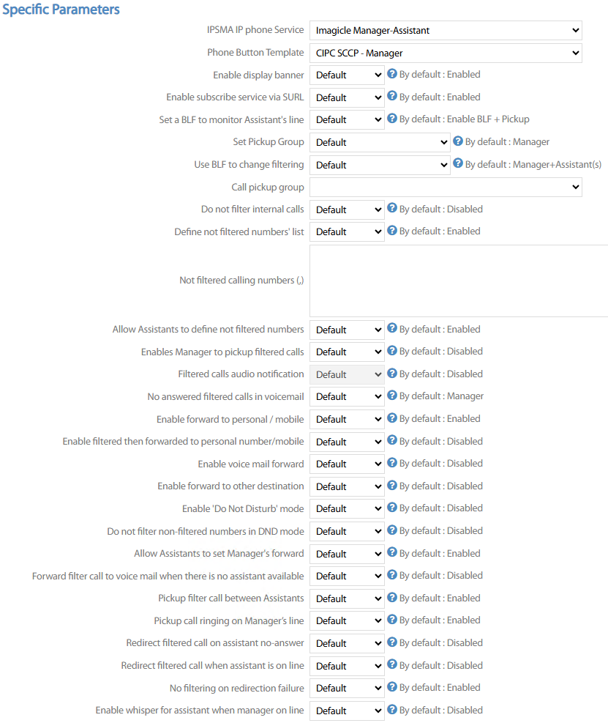The width and height of the screenshot is (608, 723).
Task: Open Enable whisper for assistant dropdown
Action: 347,711
